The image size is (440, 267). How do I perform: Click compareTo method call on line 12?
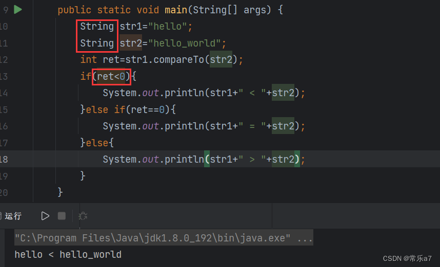(179, 60)
